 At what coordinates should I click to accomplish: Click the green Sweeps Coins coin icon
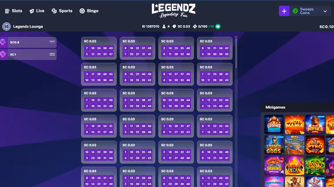click(295, 11)
